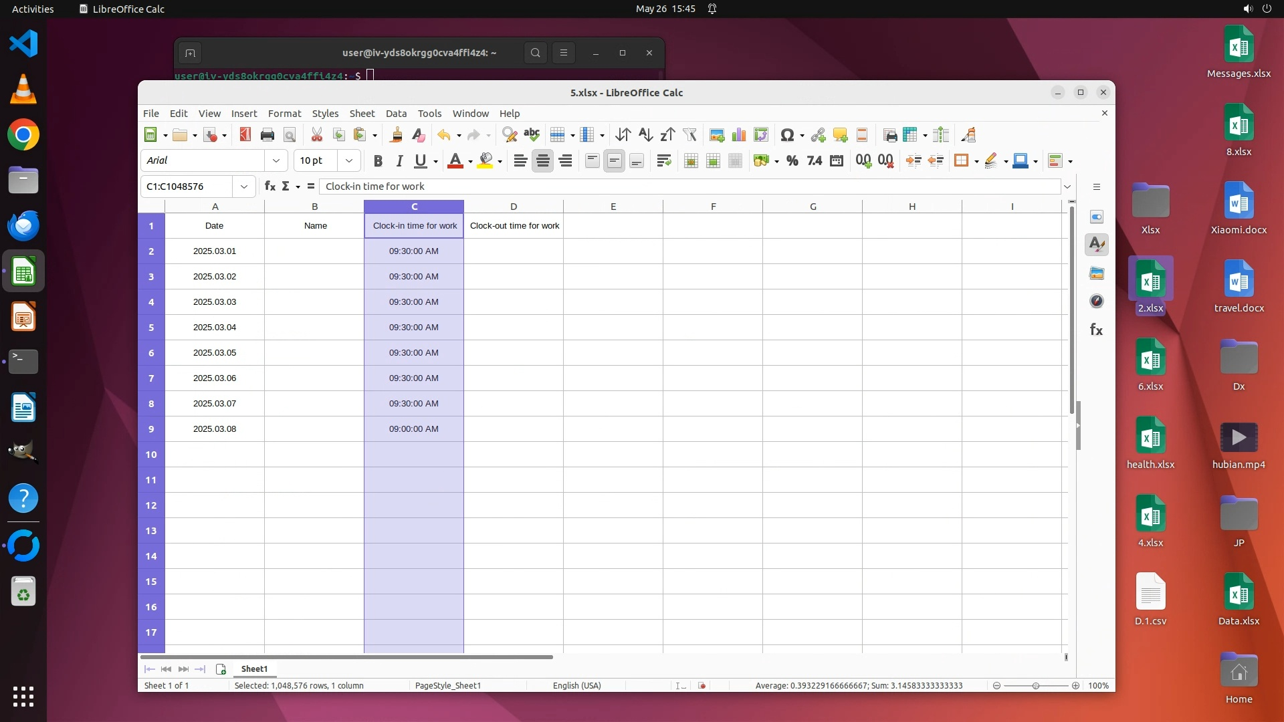
Task: Open the Functions sidebar panel
Action: click(x=1096, y=330)
